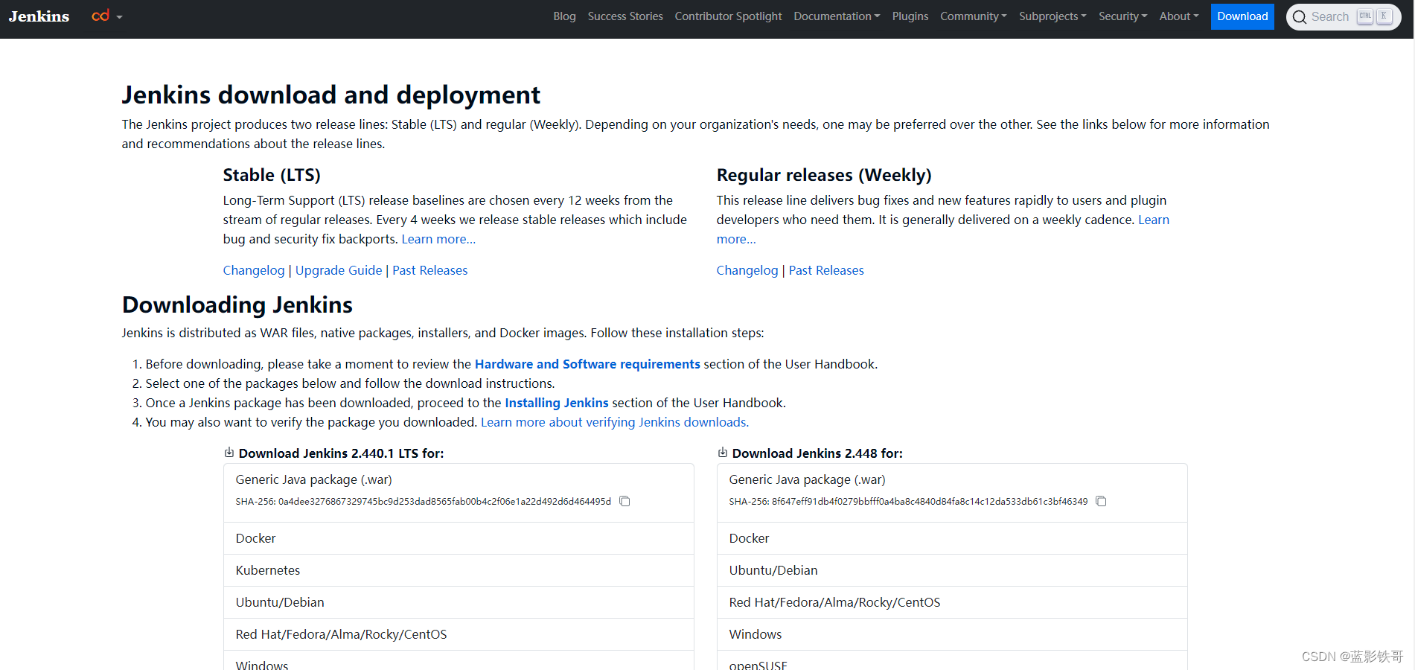Open Hardware and Software requirements link
Screen dimensions: 1415x670
(x=587, y=364)
